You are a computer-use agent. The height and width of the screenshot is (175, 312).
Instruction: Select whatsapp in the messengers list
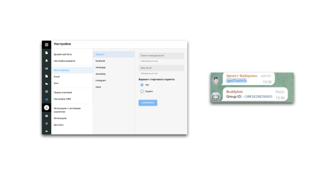[100, 68]
